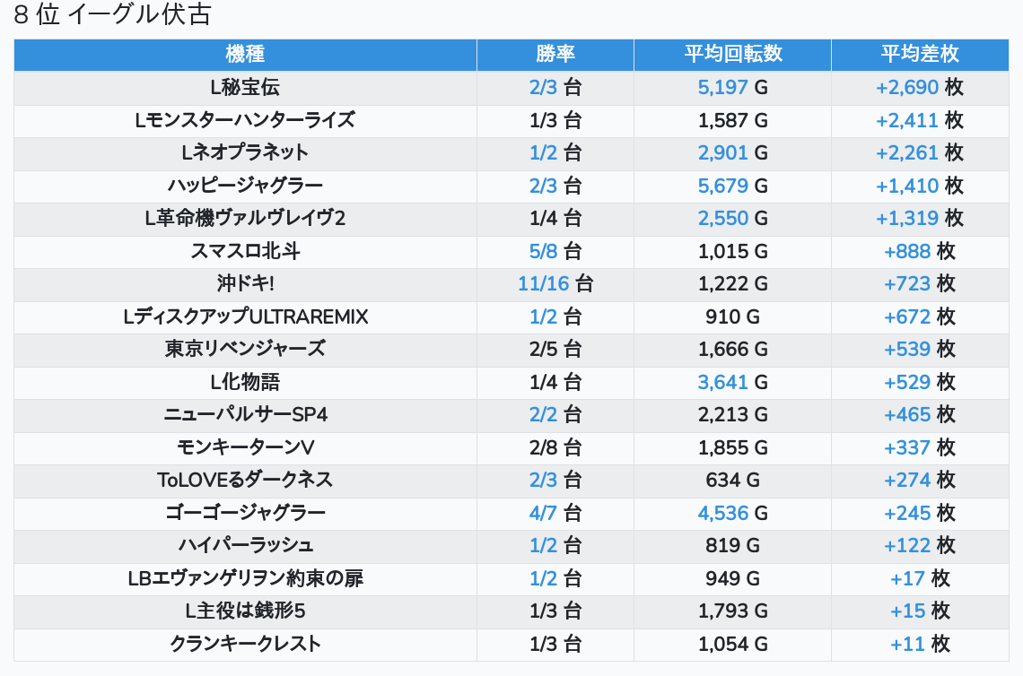Click the Lネオプラネット machine name
Screen dimensions: 1023x676
coord(245,152)
